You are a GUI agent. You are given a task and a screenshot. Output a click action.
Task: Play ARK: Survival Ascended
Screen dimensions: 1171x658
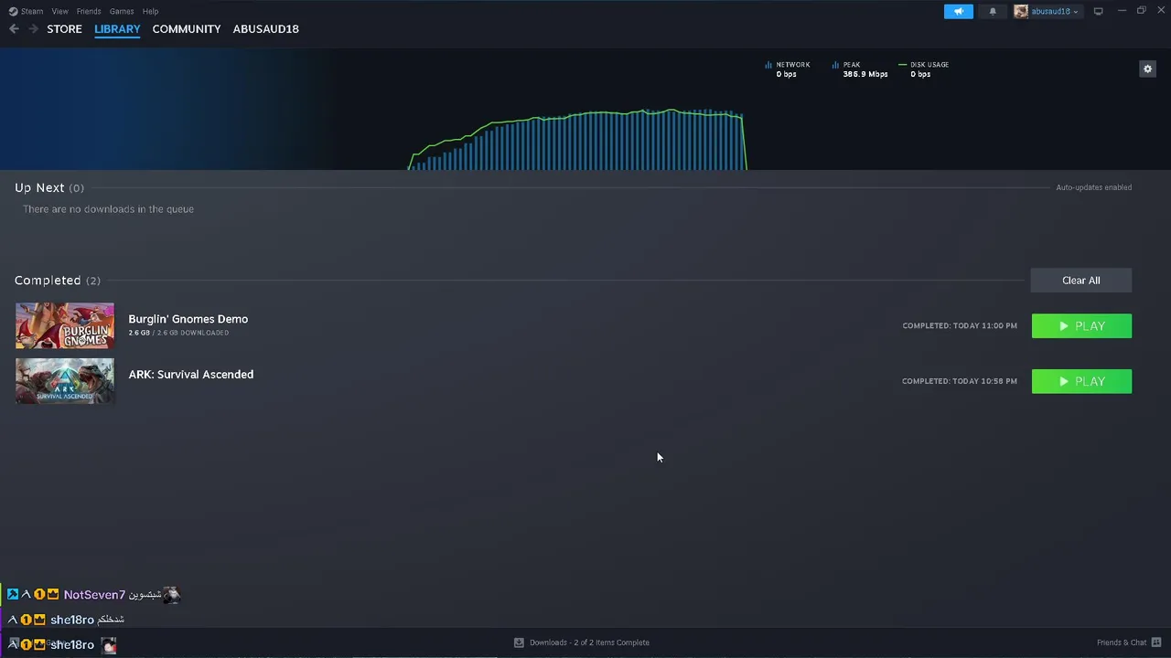[1081, 381]
